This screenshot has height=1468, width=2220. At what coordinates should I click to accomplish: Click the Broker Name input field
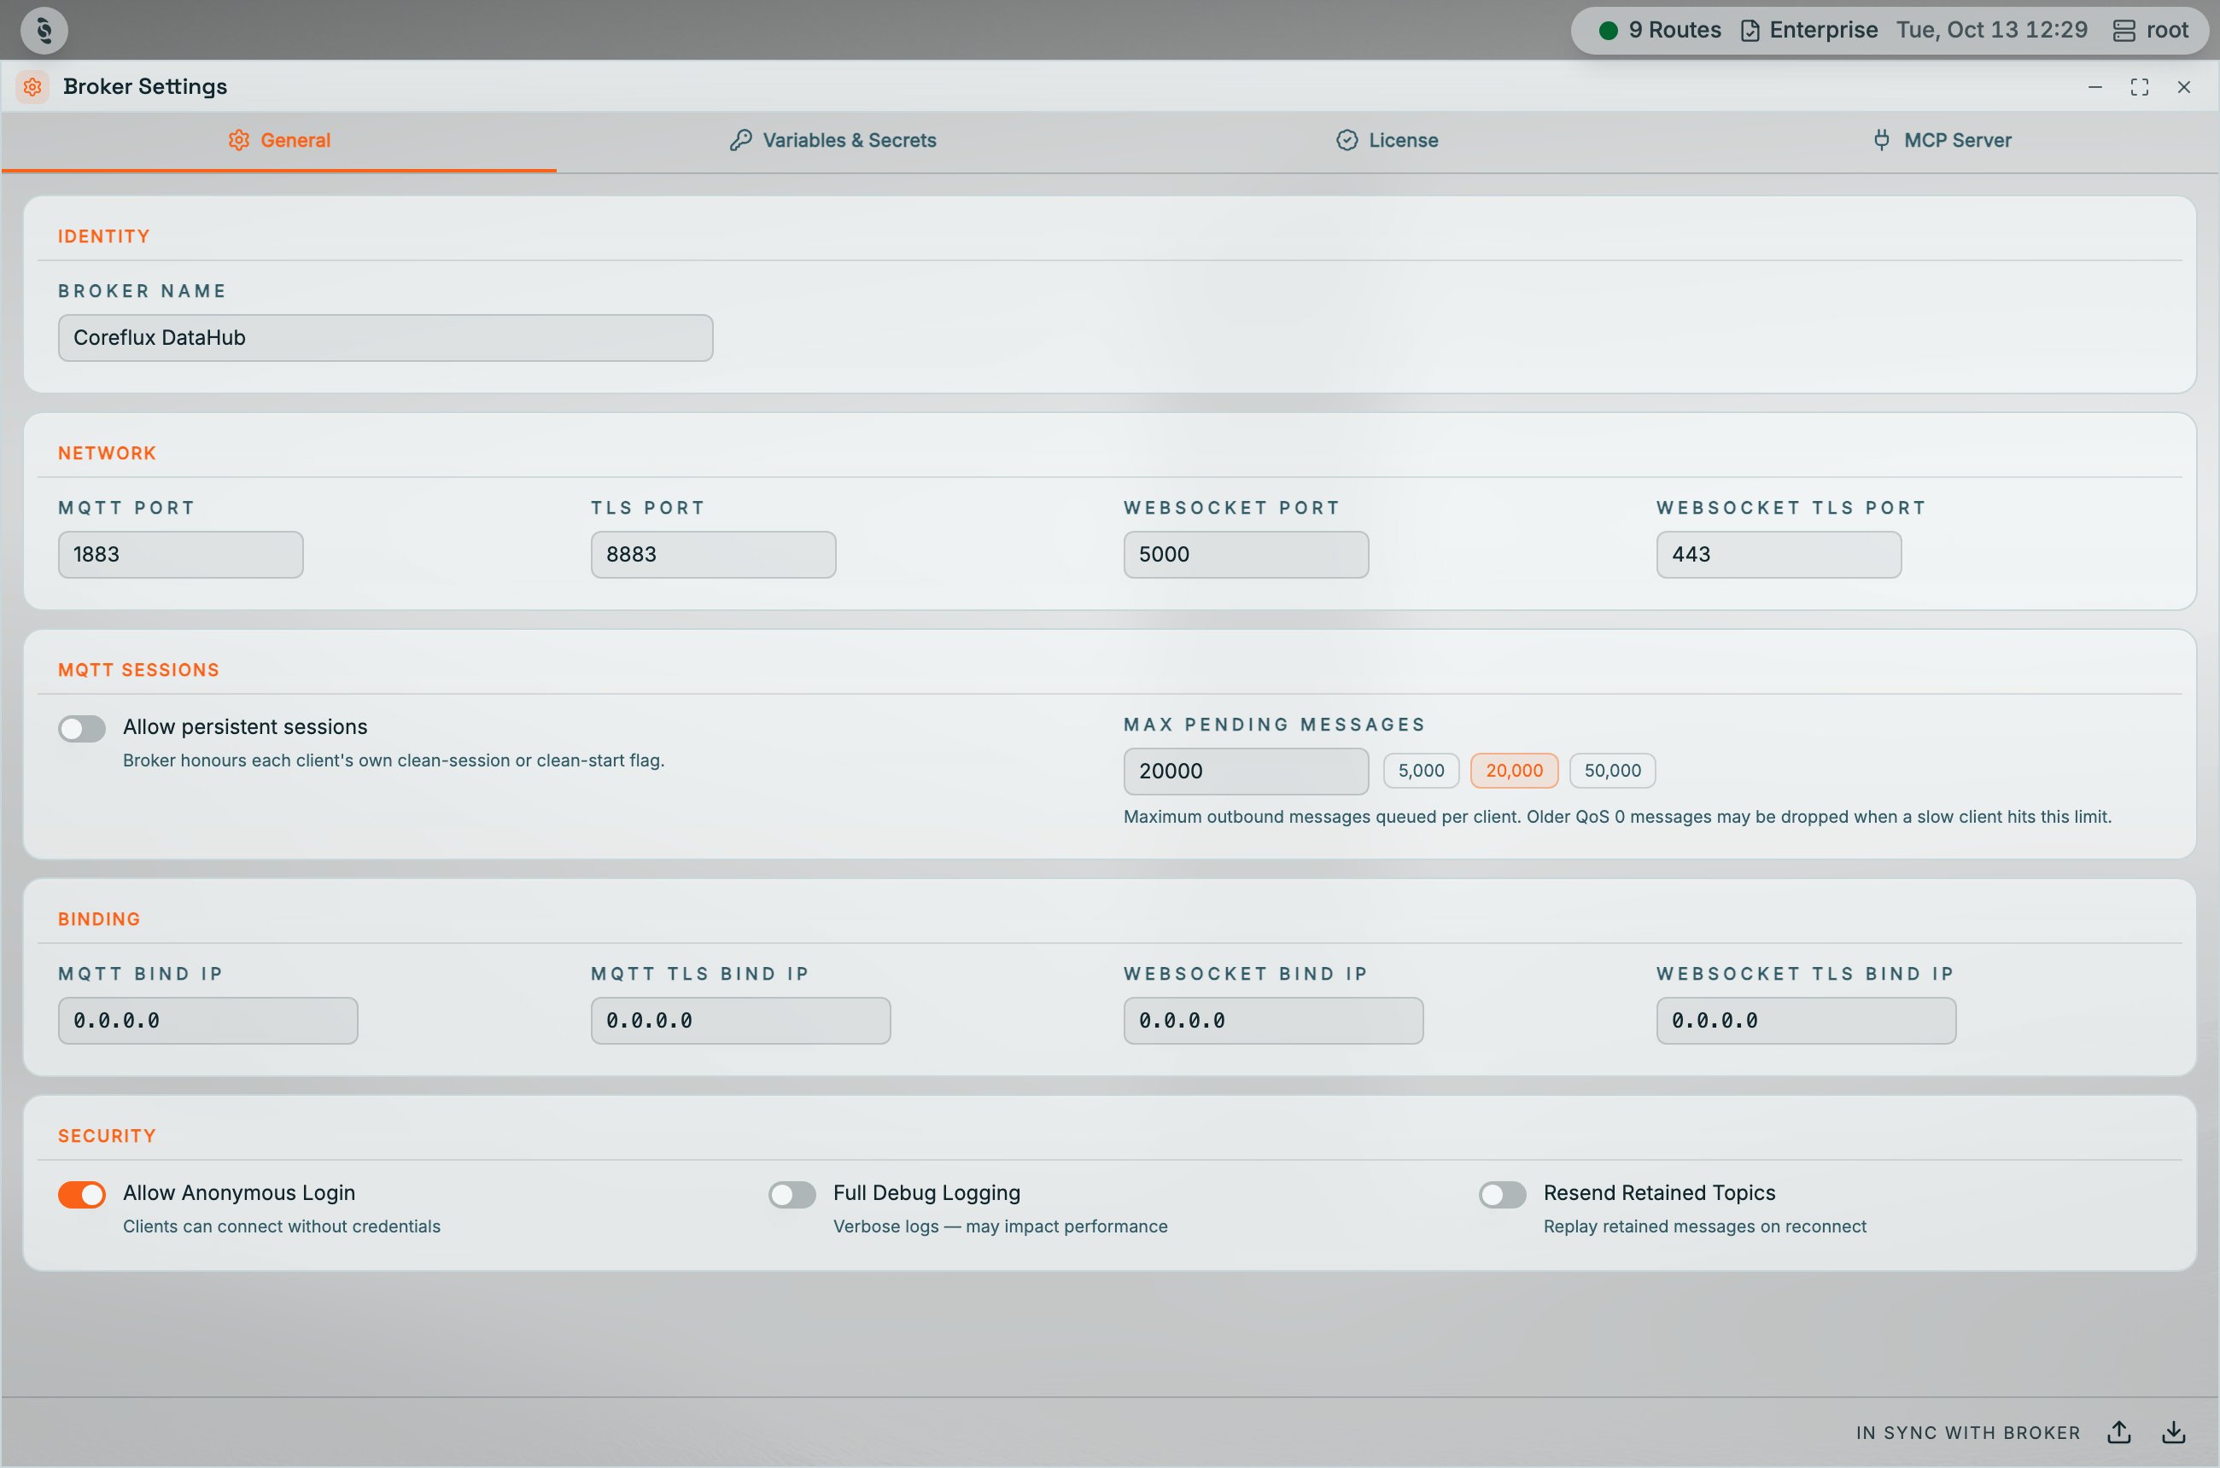pyautogui.click(x=386, y=338)
